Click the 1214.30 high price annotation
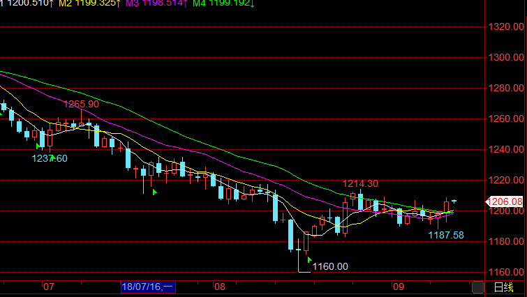The image size is (527, 297). coord(360,183)
